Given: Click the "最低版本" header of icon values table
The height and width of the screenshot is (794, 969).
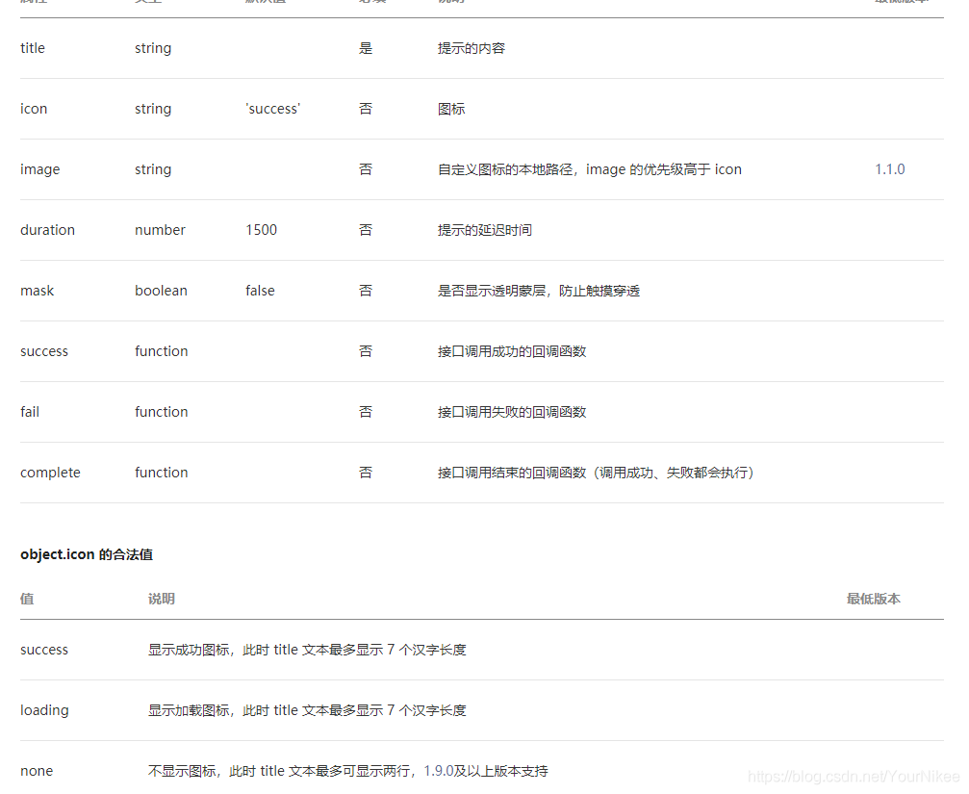Looking at the screenshot, I should [x=873, y=599].
